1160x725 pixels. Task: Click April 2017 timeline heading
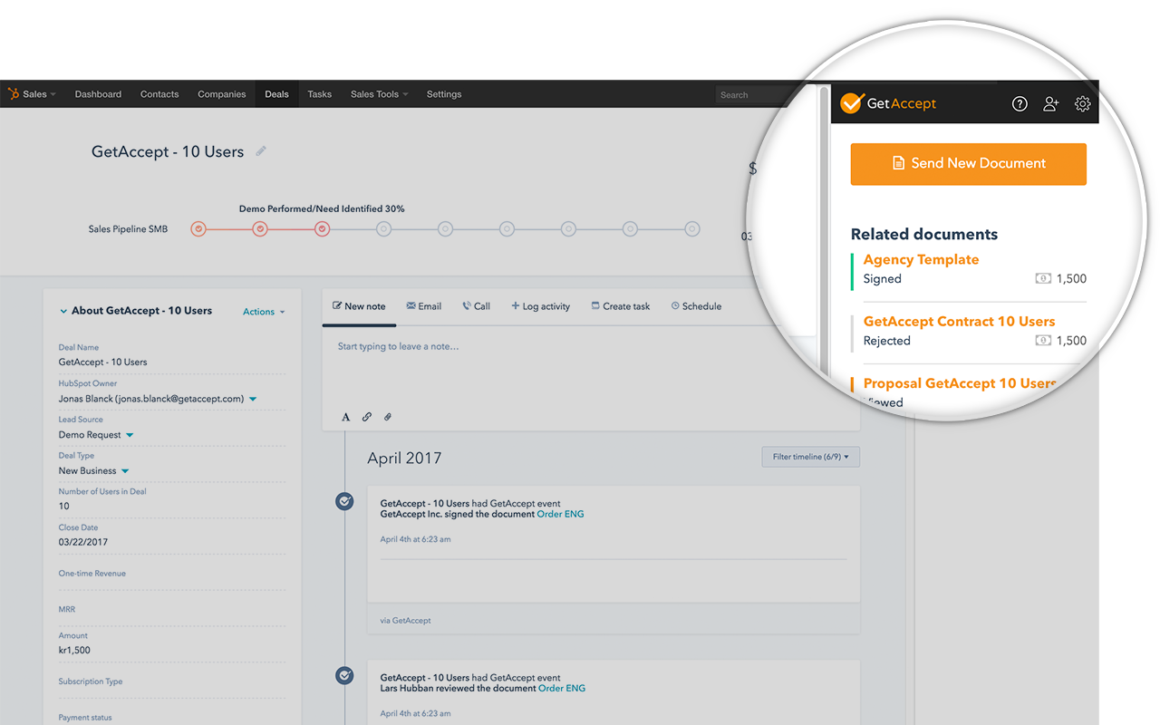point(404,458)
